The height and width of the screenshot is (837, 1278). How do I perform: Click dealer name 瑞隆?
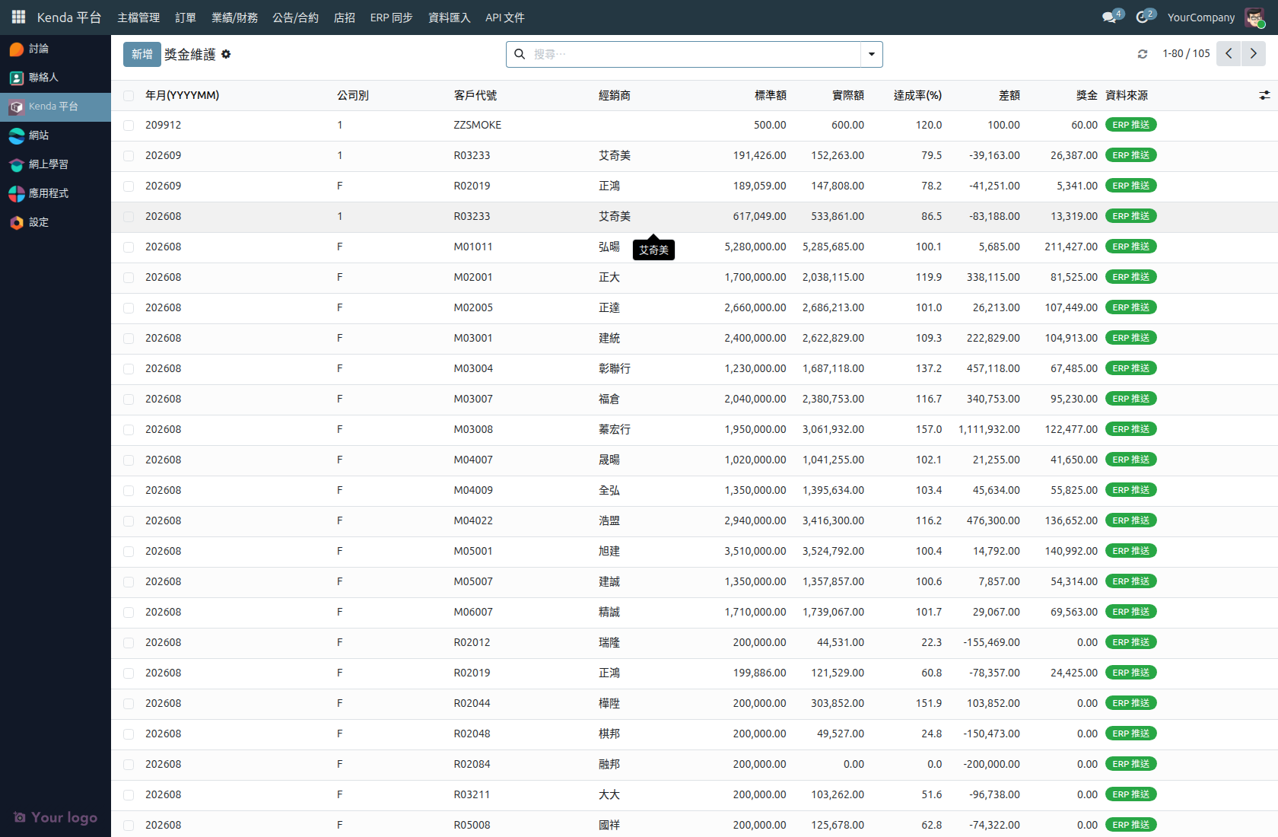pyautogui.click(x=609, y=642)
